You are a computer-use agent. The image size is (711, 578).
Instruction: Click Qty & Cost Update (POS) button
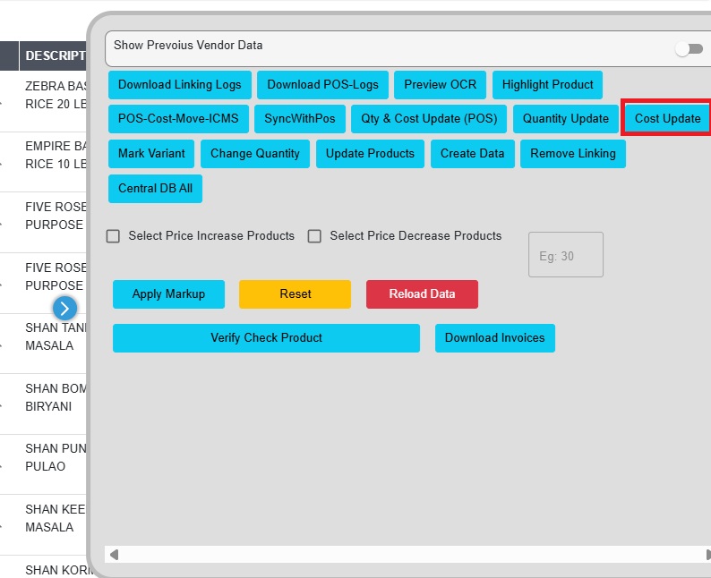(x=429, y=119)
